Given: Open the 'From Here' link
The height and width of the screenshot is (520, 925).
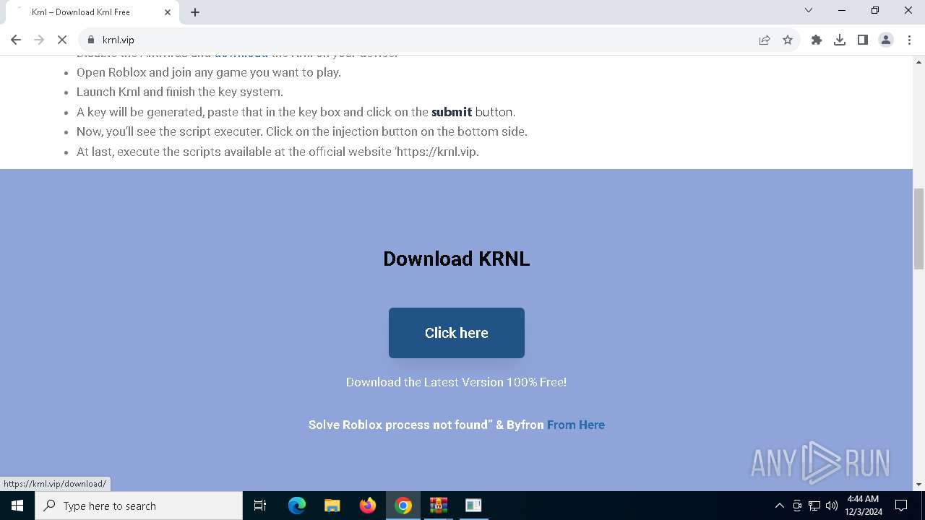Looking at the screenshot, I should tap(576, 425).
